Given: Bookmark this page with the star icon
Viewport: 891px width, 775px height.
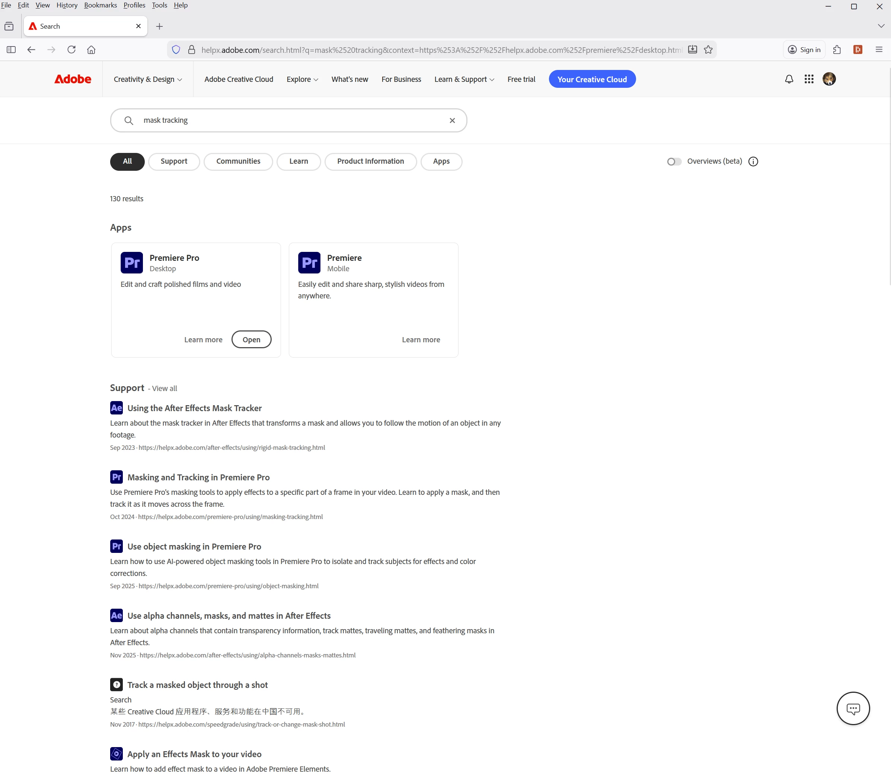Looking at the screenshot, I should [708, 50].
